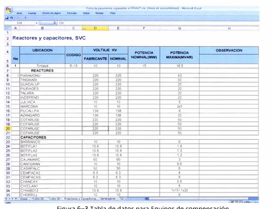
Task: Select all cells with the corner button
Action: (x=8, y=28)
